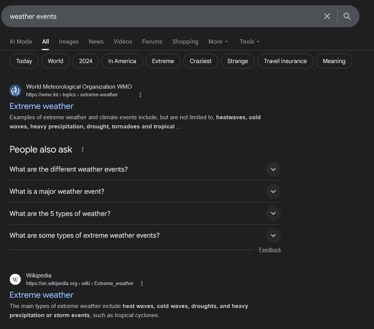This screenshot has width=374, height=329.
Task: Click the wmo.int topics extreme-weather URL
Action: point(72,95)
